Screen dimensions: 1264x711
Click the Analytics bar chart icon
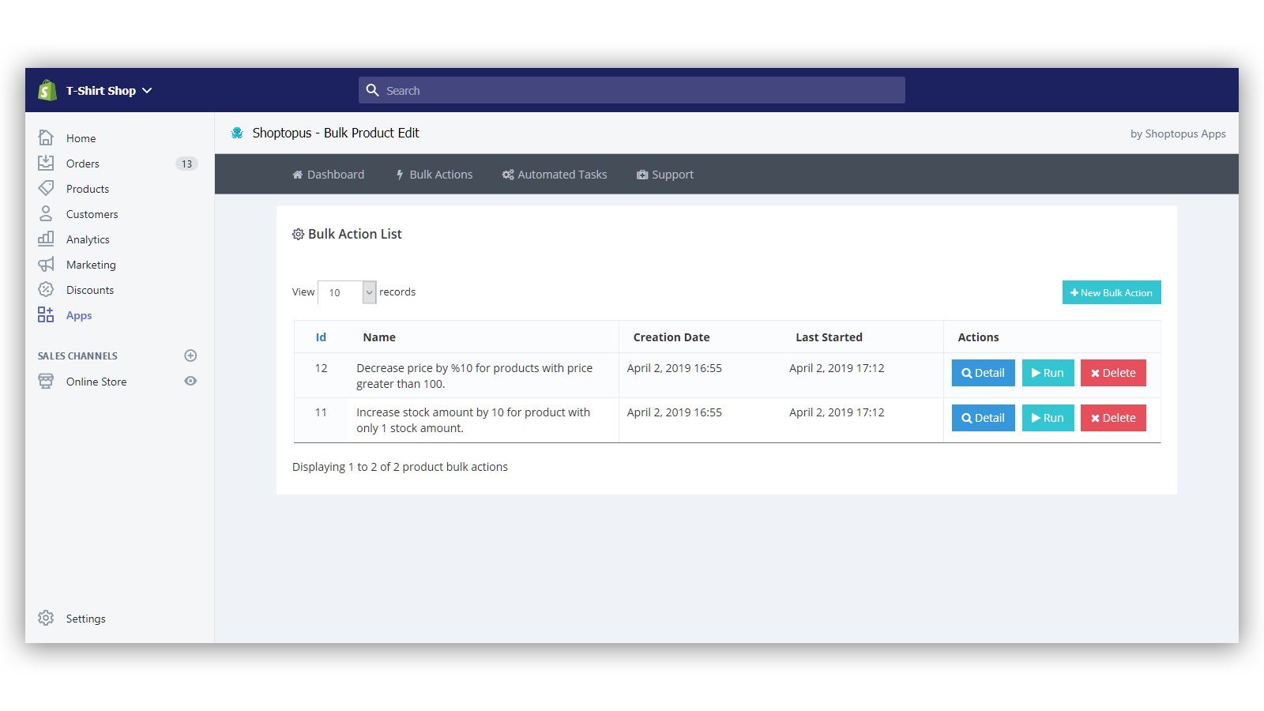point(46,239)
